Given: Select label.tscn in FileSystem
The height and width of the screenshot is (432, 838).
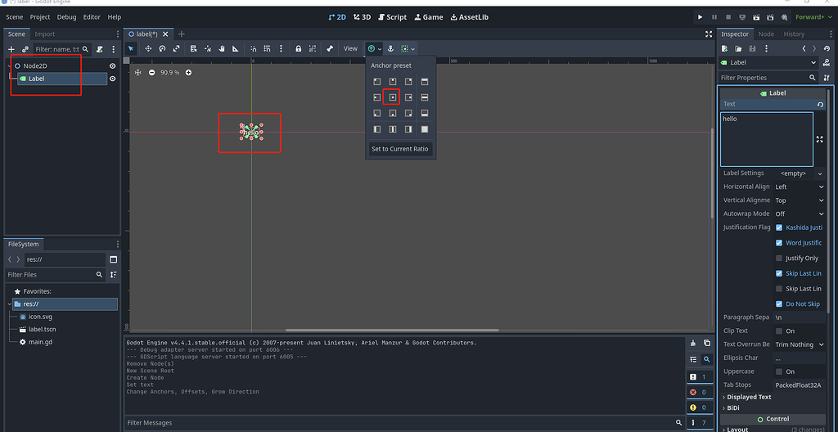Looking at the screenshot, I should [43, 330].
